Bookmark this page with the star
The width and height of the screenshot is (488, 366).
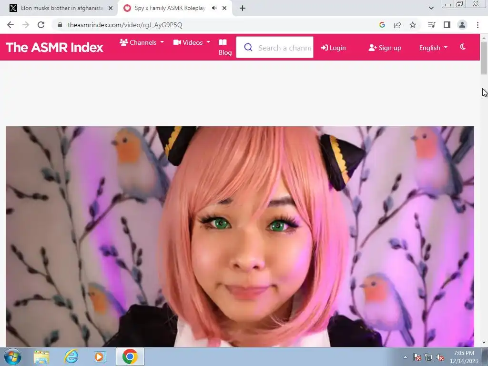click(413, 25)
